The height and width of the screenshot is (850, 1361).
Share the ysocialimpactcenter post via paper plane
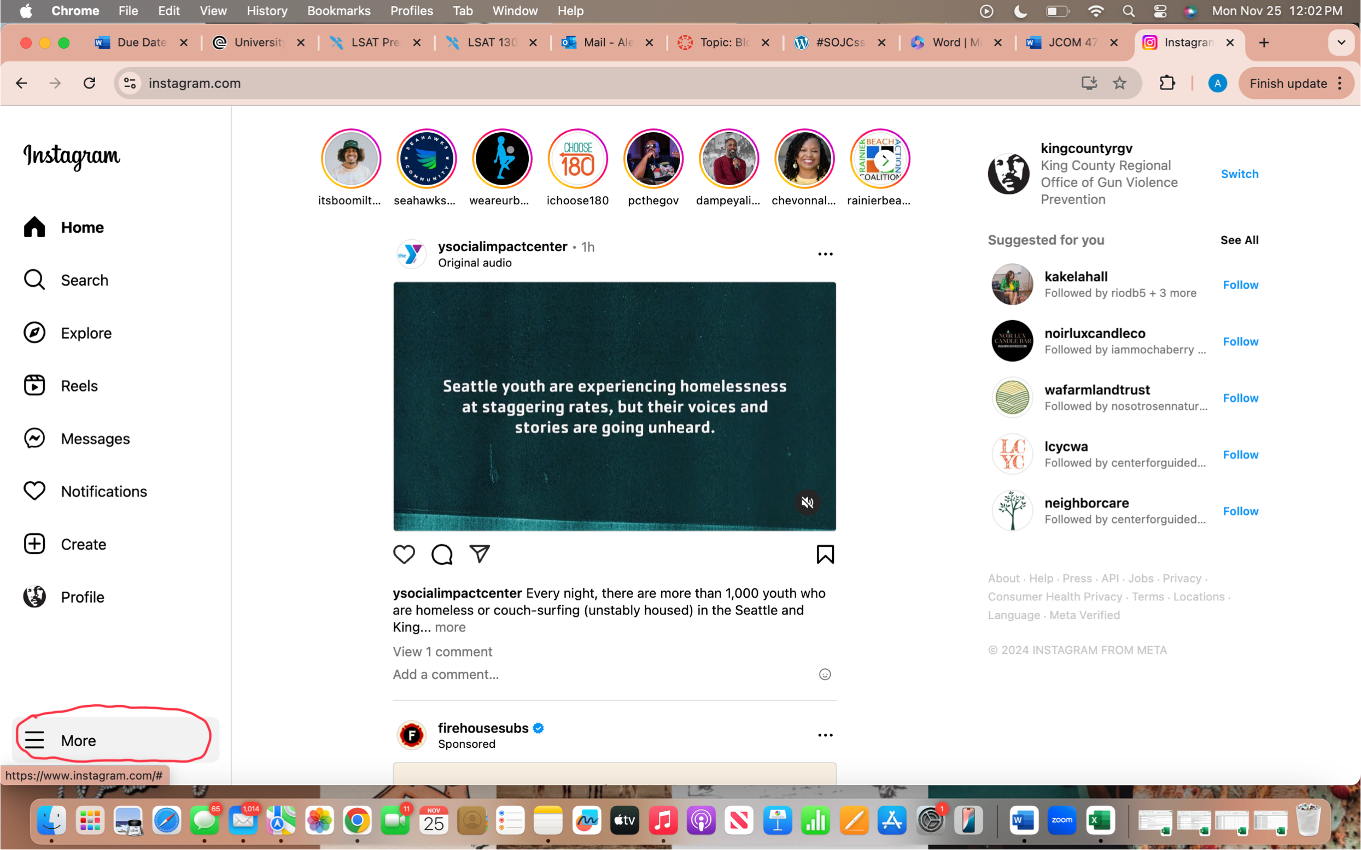[x=480, y=555]
